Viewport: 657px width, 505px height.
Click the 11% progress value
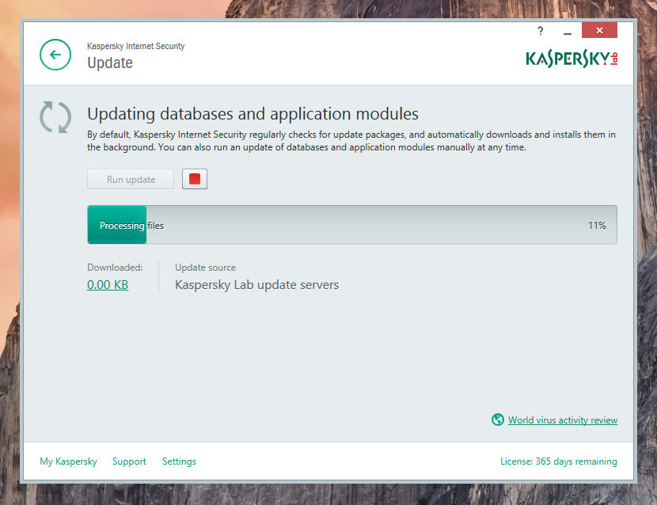point(597,225)
